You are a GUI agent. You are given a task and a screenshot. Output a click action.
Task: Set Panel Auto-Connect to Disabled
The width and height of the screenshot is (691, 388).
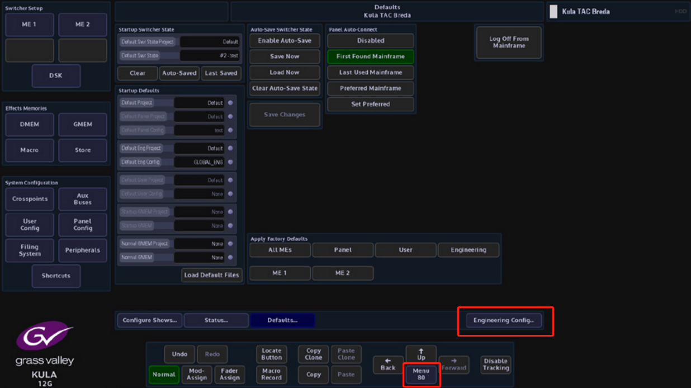click(x=371, y=41)
